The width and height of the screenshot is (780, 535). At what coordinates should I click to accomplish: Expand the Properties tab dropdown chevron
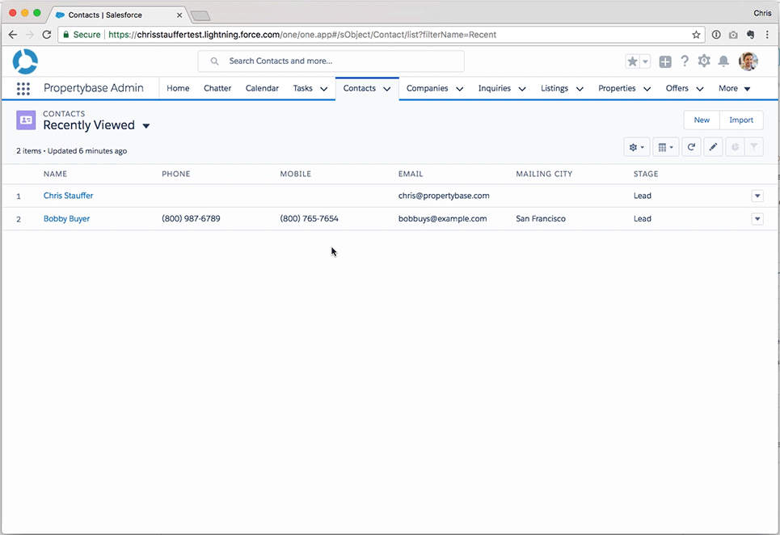coord(647,89)
